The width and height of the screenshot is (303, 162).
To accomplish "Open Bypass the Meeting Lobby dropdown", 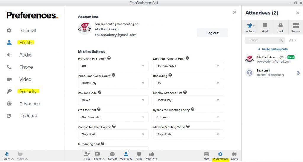I will pos(188,117).
